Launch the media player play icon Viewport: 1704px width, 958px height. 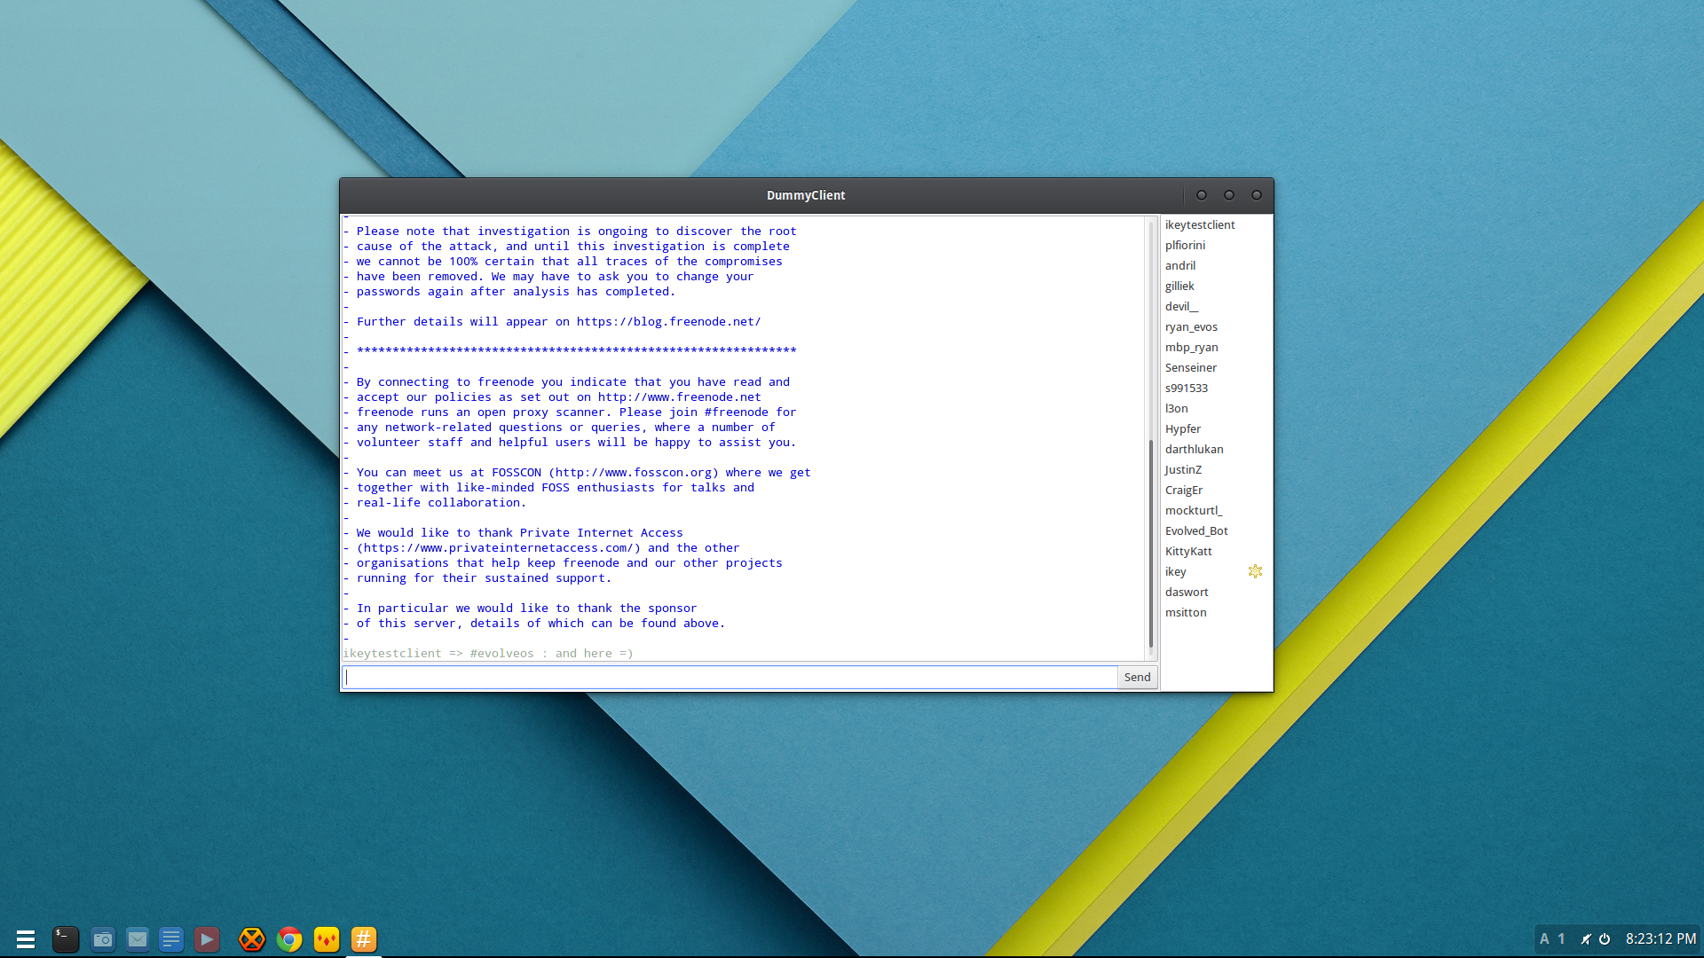[207, 939]
